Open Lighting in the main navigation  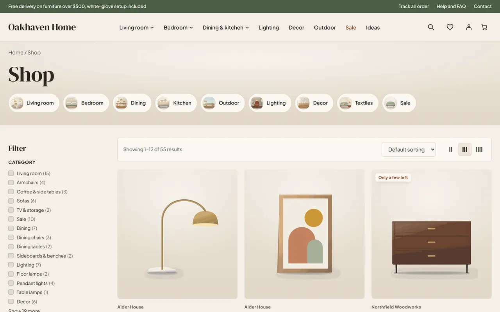(x=269, y=28)
